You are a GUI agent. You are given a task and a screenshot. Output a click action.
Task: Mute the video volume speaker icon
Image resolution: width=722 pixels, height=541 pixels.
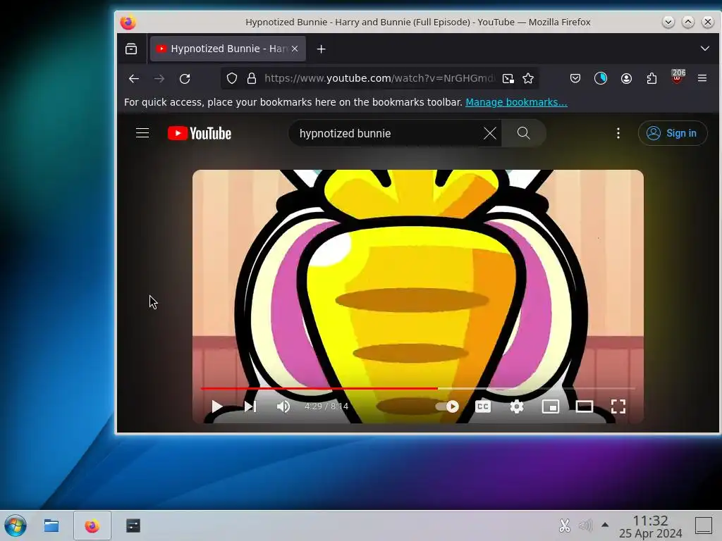283,406
